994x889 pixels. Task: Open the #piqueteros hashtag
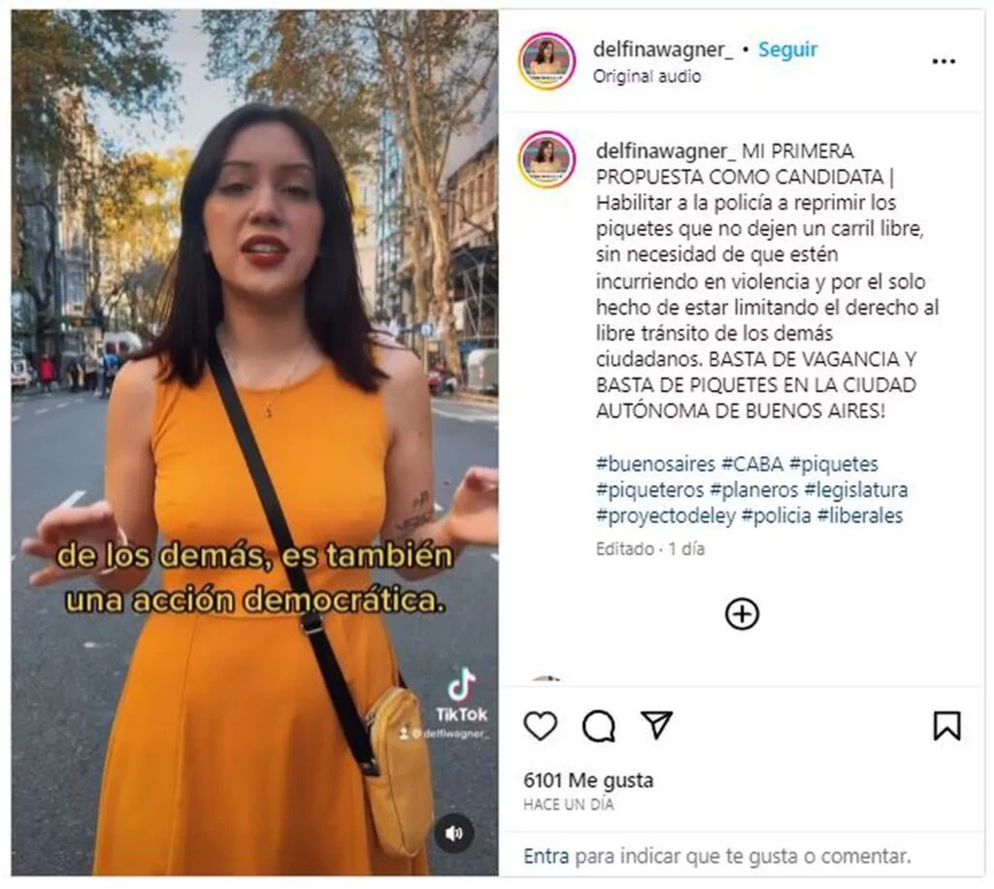[649, 490]
